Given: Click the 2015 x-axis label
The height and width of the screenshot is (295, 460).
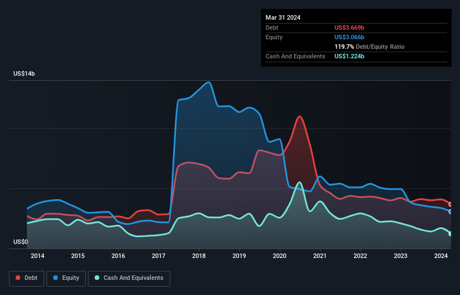Looking at the screenshot, I should click(x=78, y=256).
